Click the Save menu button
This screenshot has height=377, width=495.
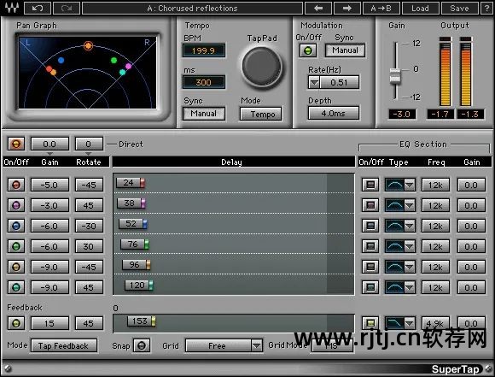pyautogui.click(x=459, y=8)
